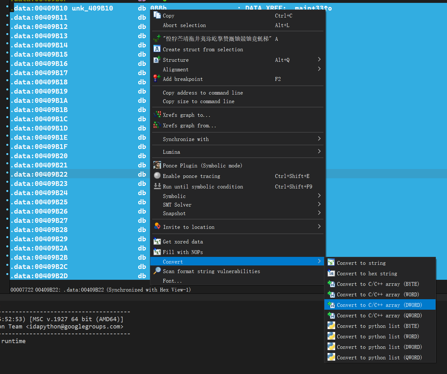Click the Add breakpoint red icon
Viewport: 447px width, 374px height.
[157, 79]
